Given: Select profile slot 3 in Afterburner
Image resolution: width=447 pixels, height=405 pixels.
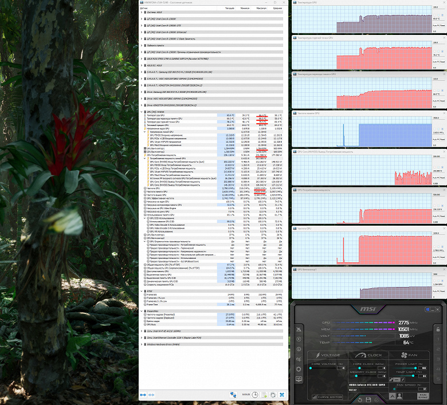Looking at the screenshot, I should tap(438, 359).
